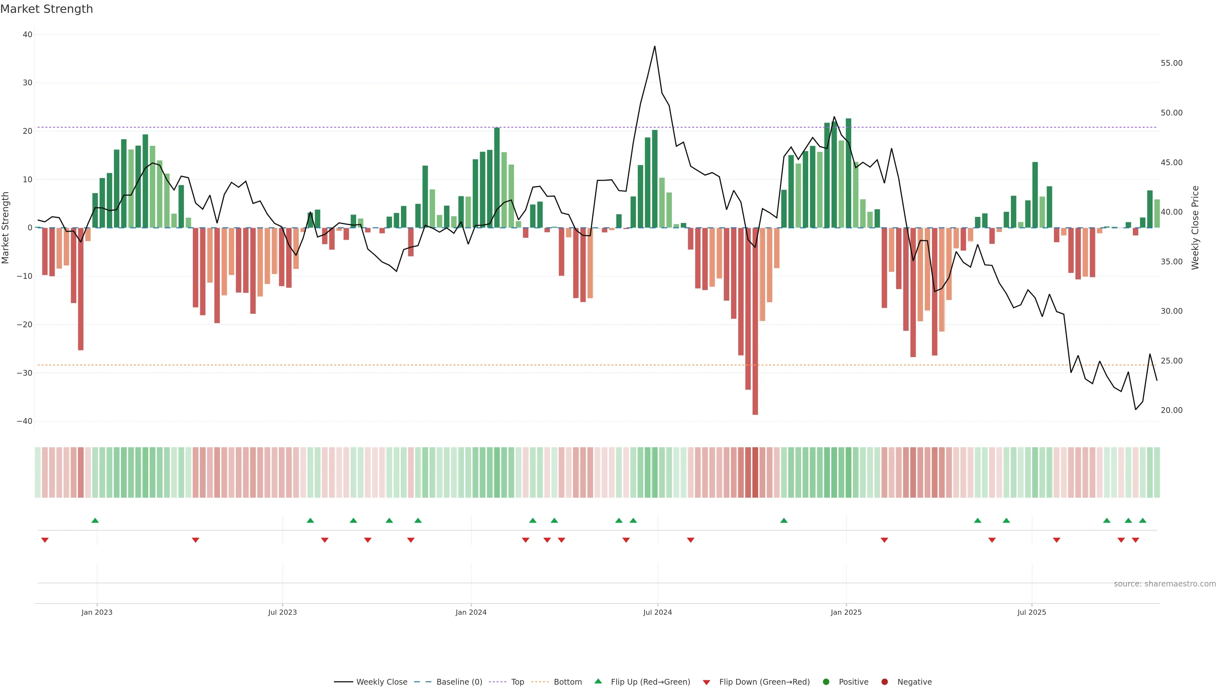This screenshot has width=1232, height=693.
Task: Click the Weekly Close Price axis title
Action: [1195, 228]
